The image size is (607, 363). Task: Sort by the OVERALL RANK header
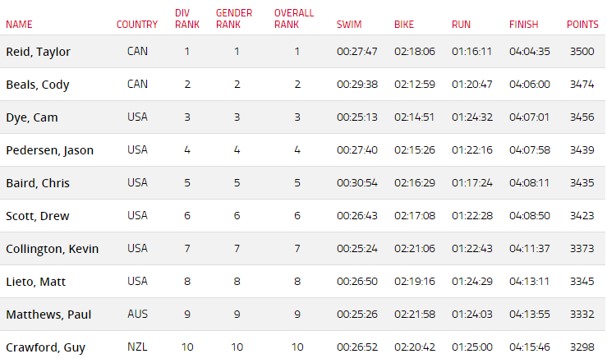pos(294,19)
